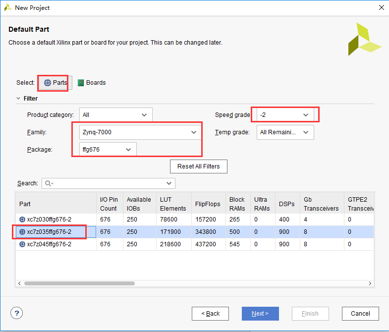This screenshot has height=332, width=389.
Task: Click the Finish button
Action: pyautogui.click(x=310, y=314)
